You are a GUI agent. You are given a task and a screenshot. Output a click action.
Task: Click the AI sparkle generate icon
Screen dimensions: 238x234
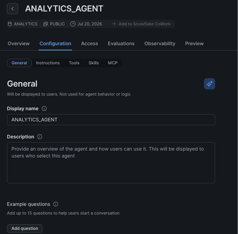click(x=209, y=84)
